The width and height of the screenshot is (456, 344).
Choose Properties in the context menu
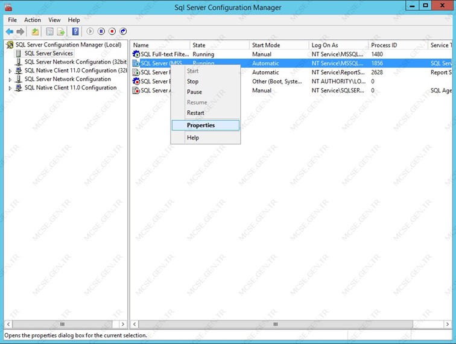[205, 125]
